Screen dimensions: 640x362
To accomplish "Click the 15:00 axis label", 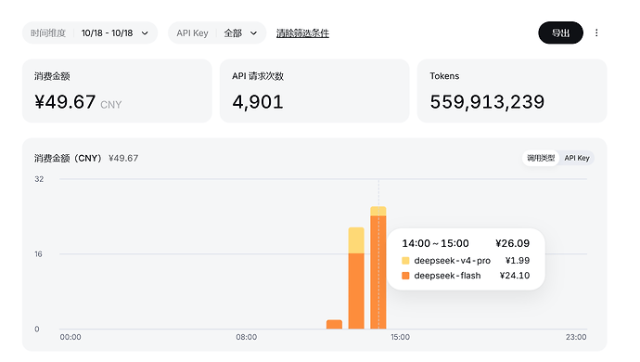I will pyautogui.click(x=400, y=337).
